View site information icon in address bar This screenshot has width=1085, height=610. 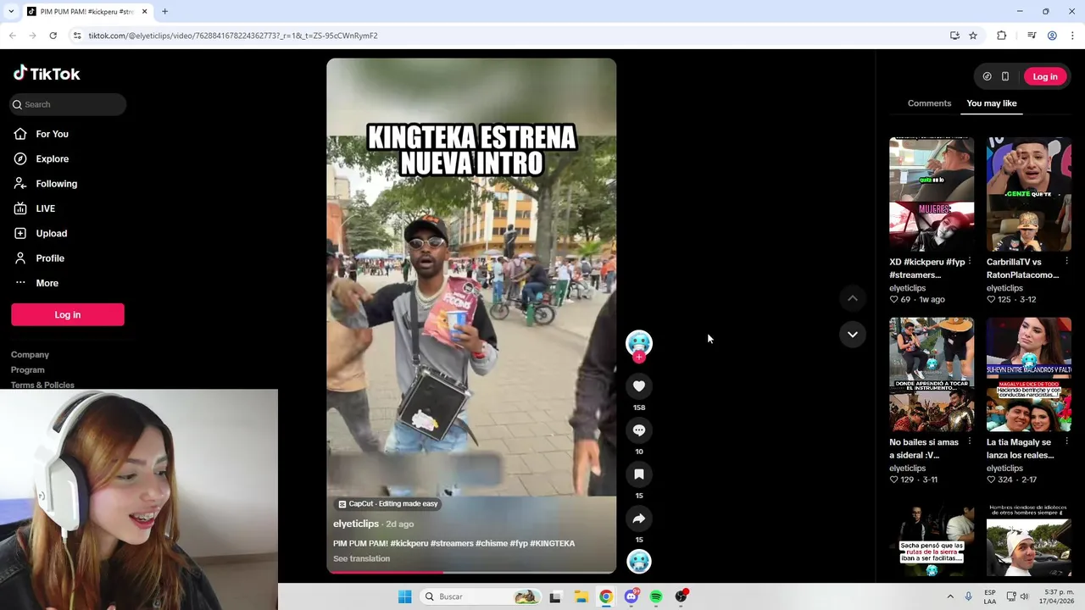77,36
